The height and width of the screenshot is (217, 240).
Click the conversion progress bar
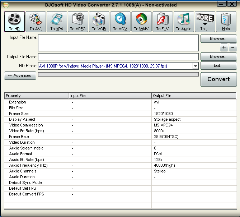point(118,74)
